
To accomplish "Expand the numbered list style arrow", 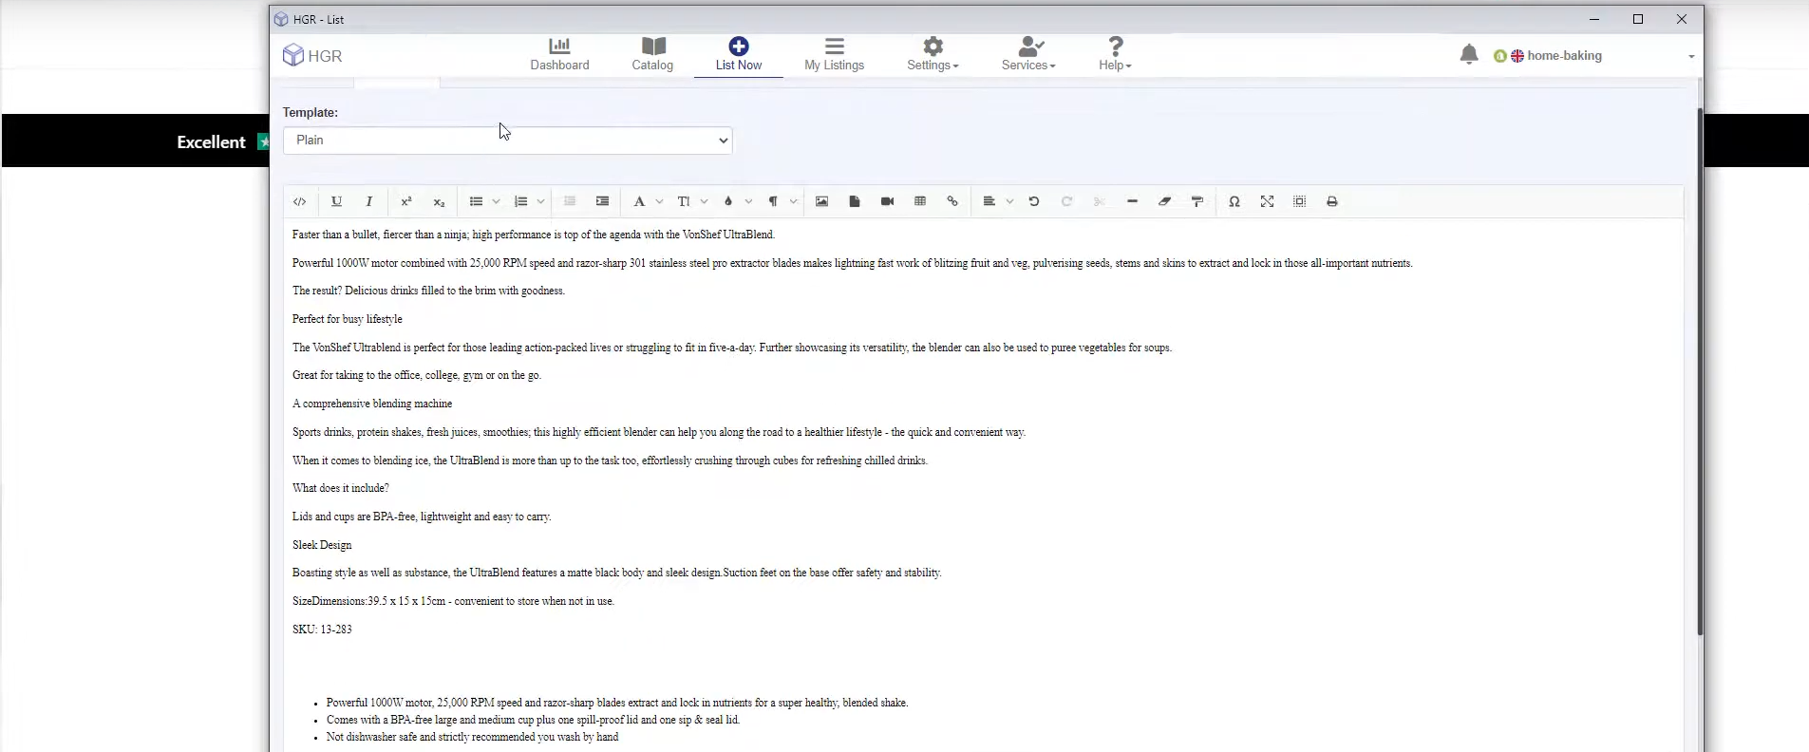I will tap(540, 201).
